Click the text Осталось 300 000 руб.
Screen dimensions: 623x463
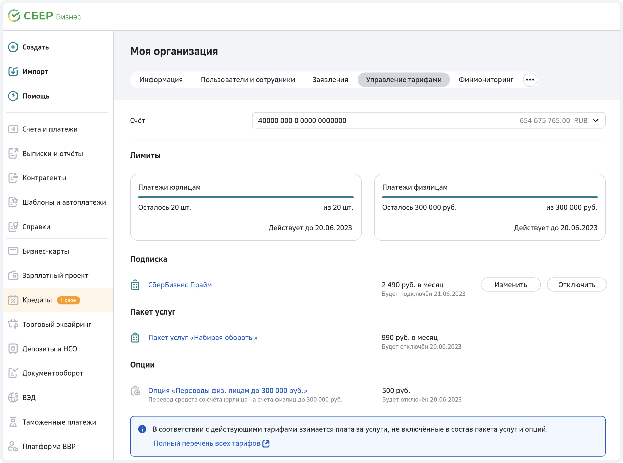(x=419, y=207)
